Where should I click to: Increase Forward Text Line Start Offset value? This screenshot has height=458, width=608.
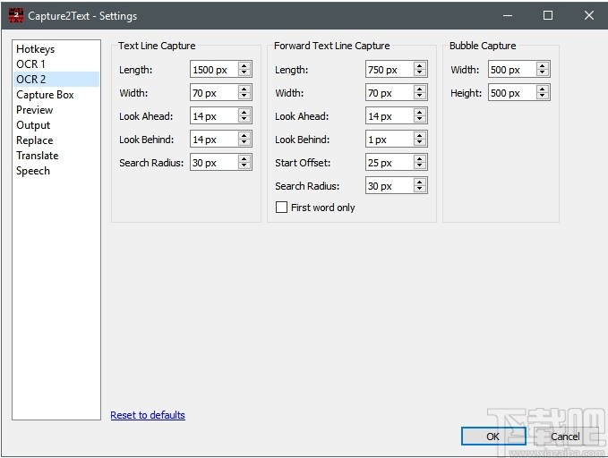pyautogui.click(x=420, y=159)
